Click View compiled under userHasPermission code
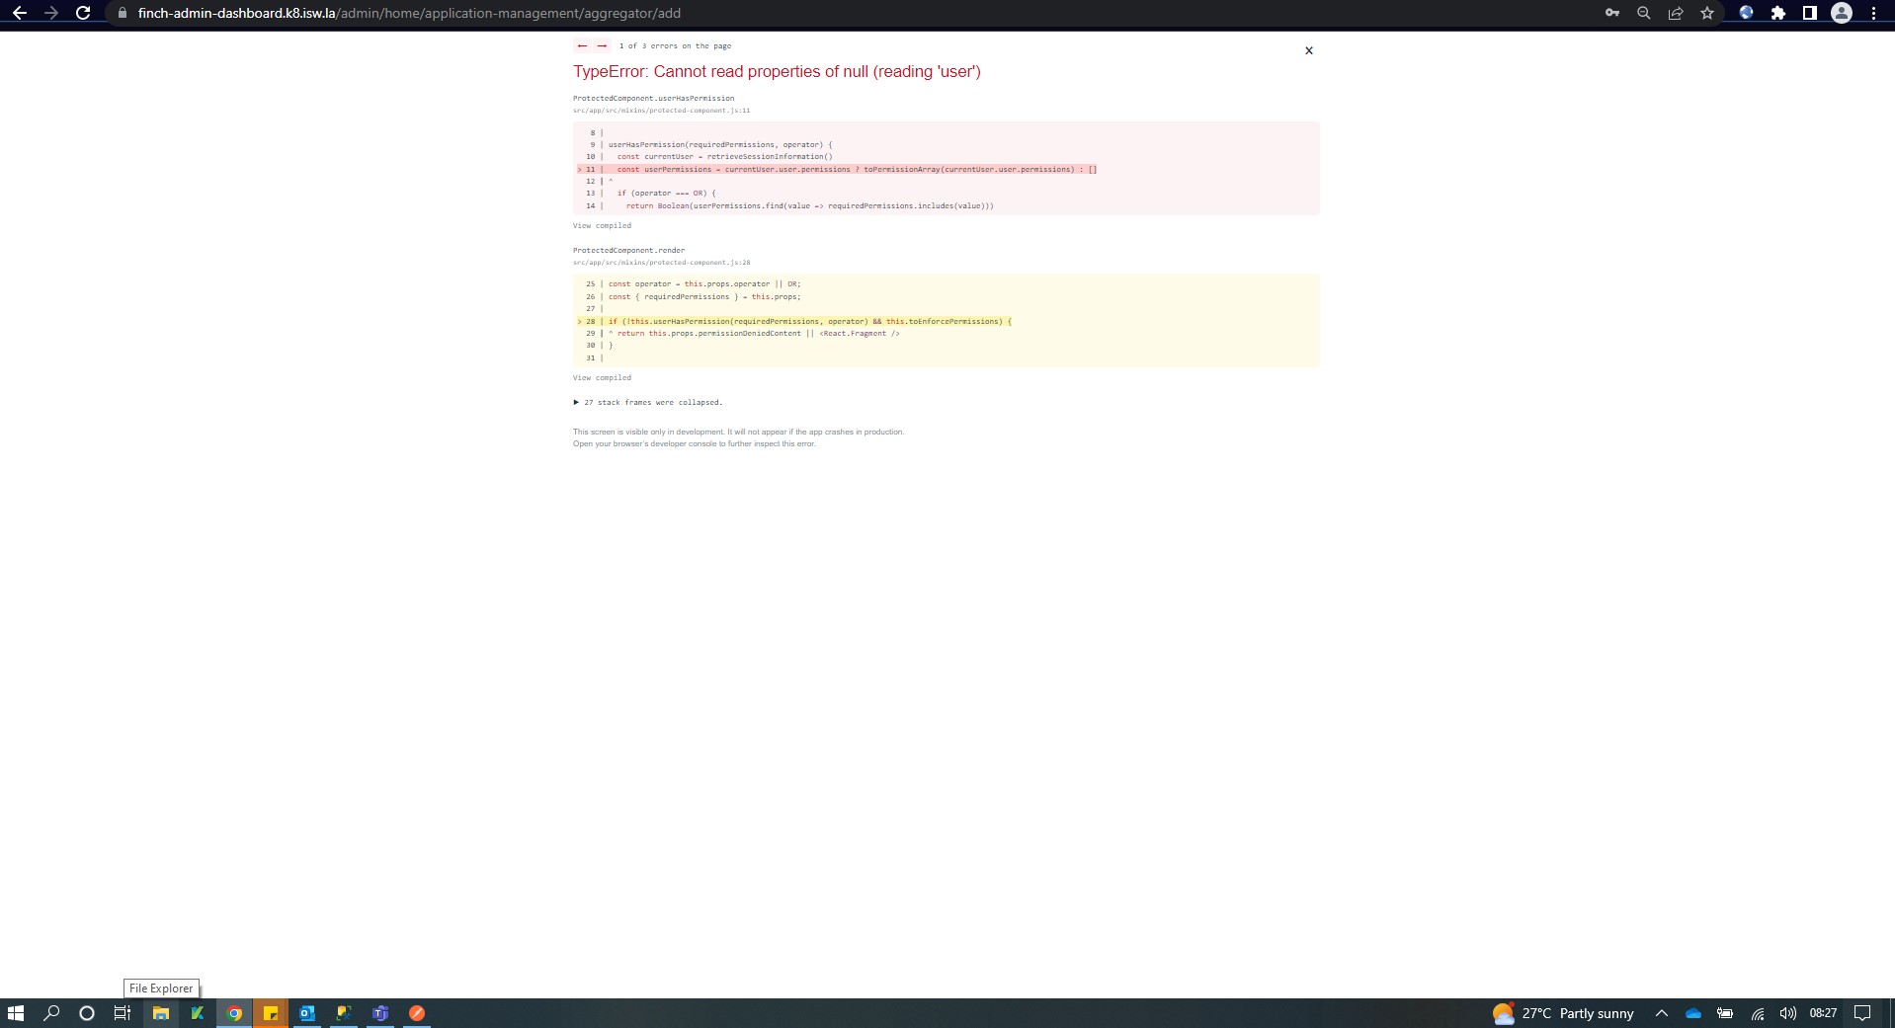 click(602, 226)
